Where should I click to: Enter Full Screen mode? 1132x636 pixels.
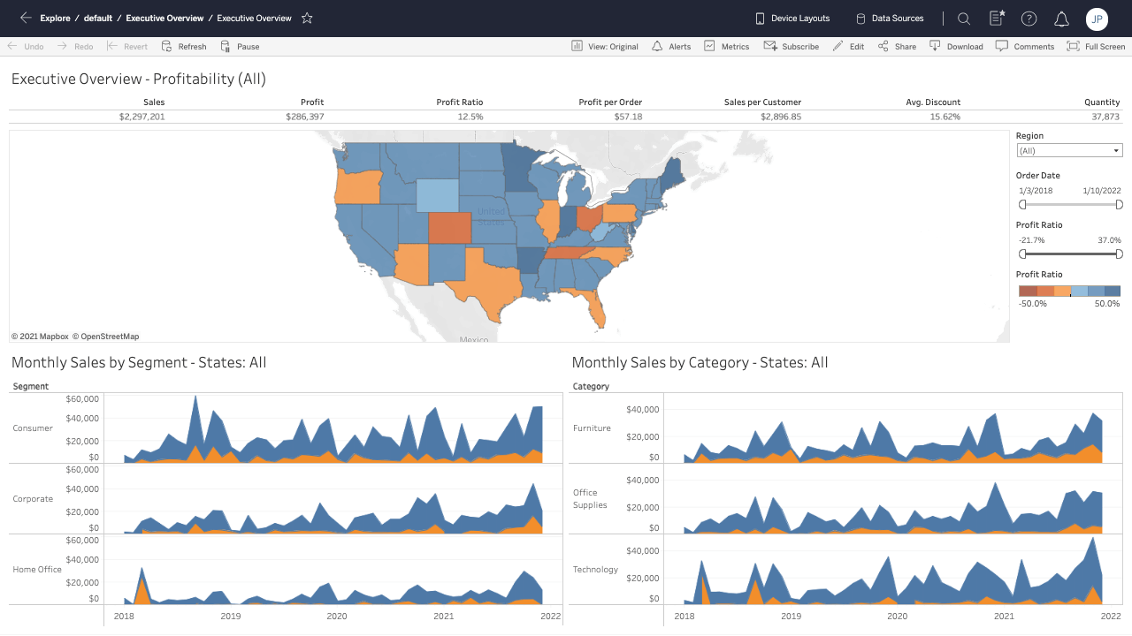coord(1096,47)
